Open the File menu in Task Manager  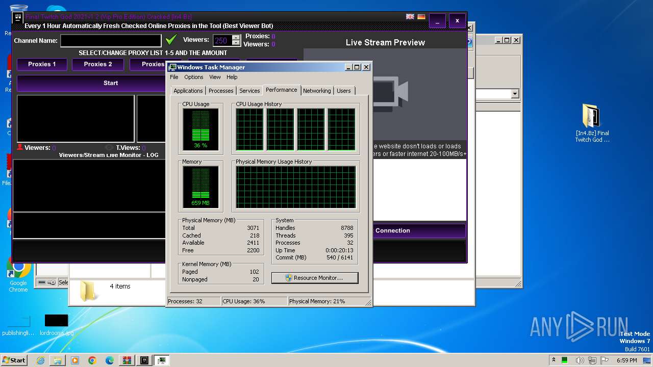pyautogui.click(x=174, y=77)
